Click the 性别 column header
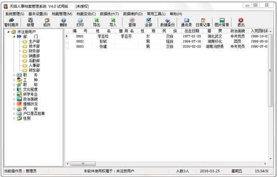The width and height of the screenshot is (277, 177). pos(148,31)
